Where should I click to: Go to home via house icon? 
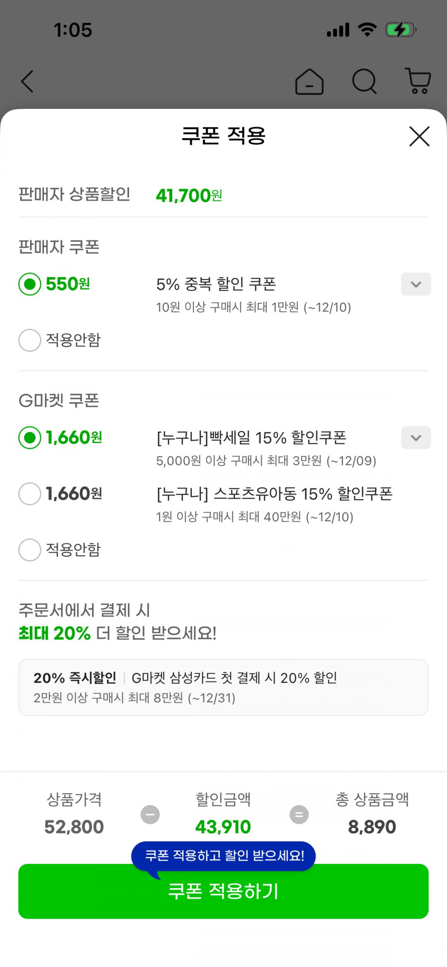pyautogui.click(x=309, y=82)
